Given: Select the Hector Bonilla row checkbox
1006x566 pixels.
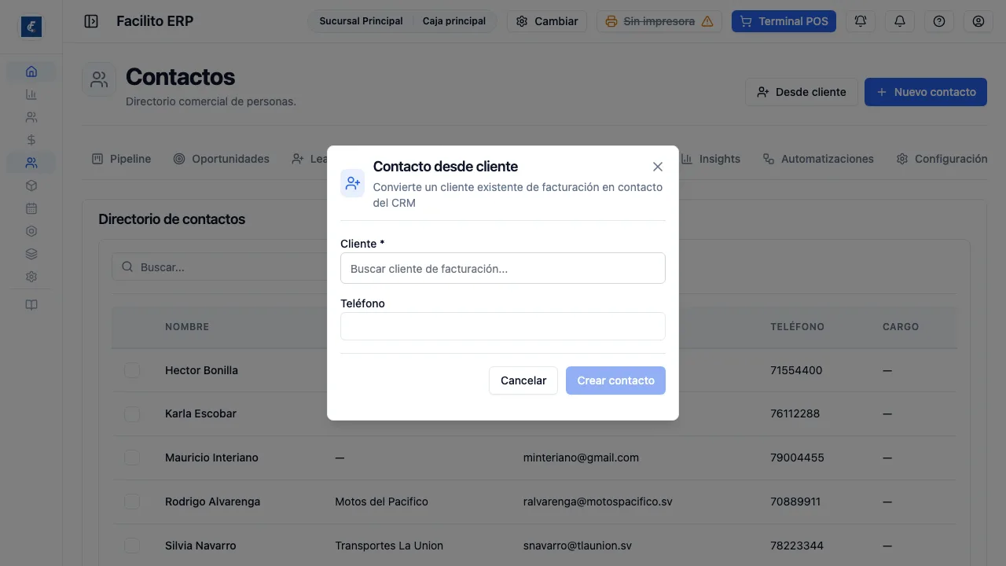Looking at the screenshot, I should click(132, 370).
